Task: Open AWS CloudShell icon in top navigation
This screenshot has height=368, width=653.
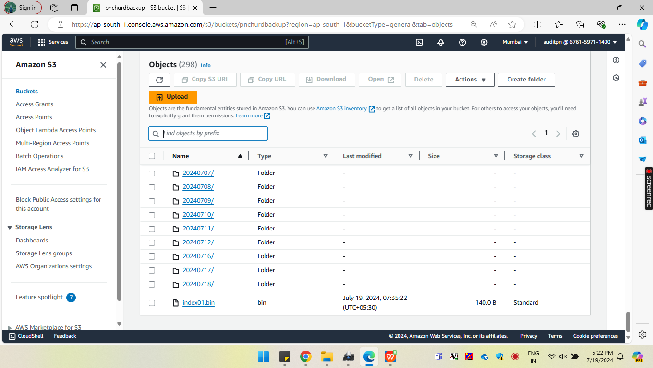Action: click(x=419, y=42)
